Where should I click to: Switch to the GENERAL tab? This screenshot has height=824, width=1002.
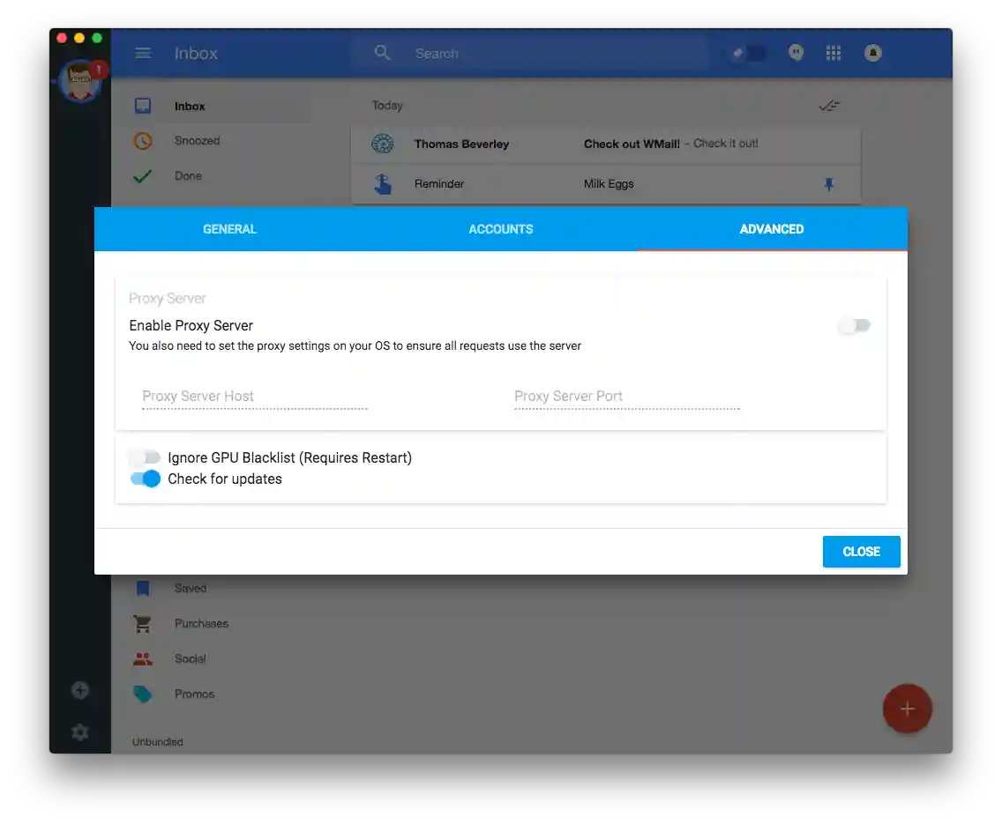coord(229,229)
